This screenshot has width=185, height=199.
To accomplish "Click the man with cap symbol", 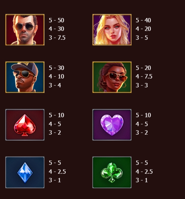I will pyautogui.click(x=25, y=77).
